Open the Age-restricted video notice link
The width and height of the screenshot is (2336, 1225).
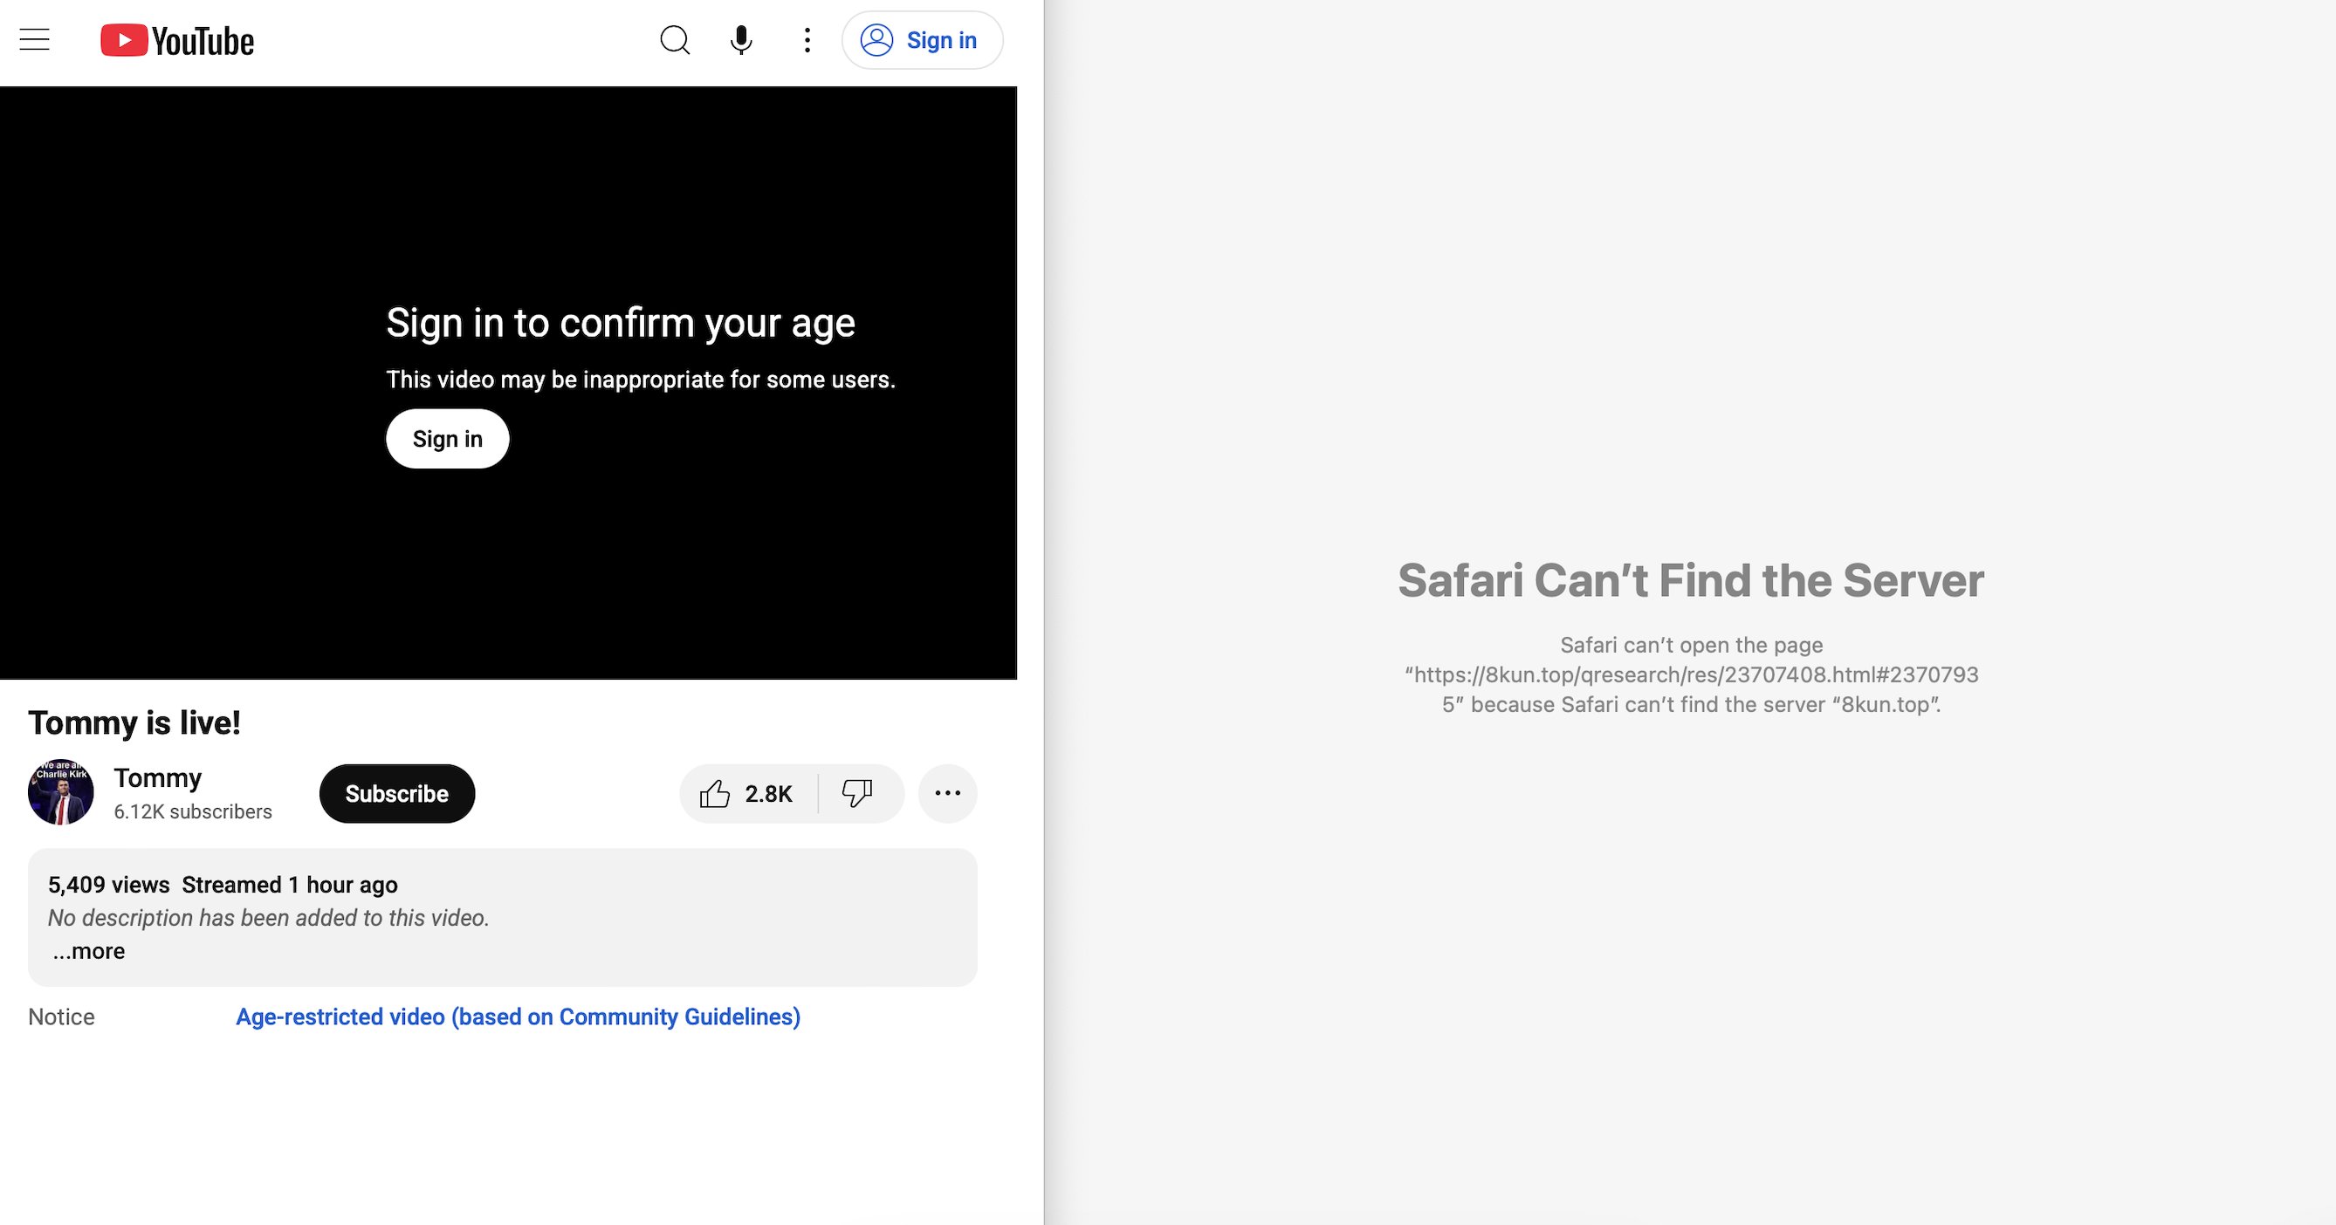[518, 1016]
